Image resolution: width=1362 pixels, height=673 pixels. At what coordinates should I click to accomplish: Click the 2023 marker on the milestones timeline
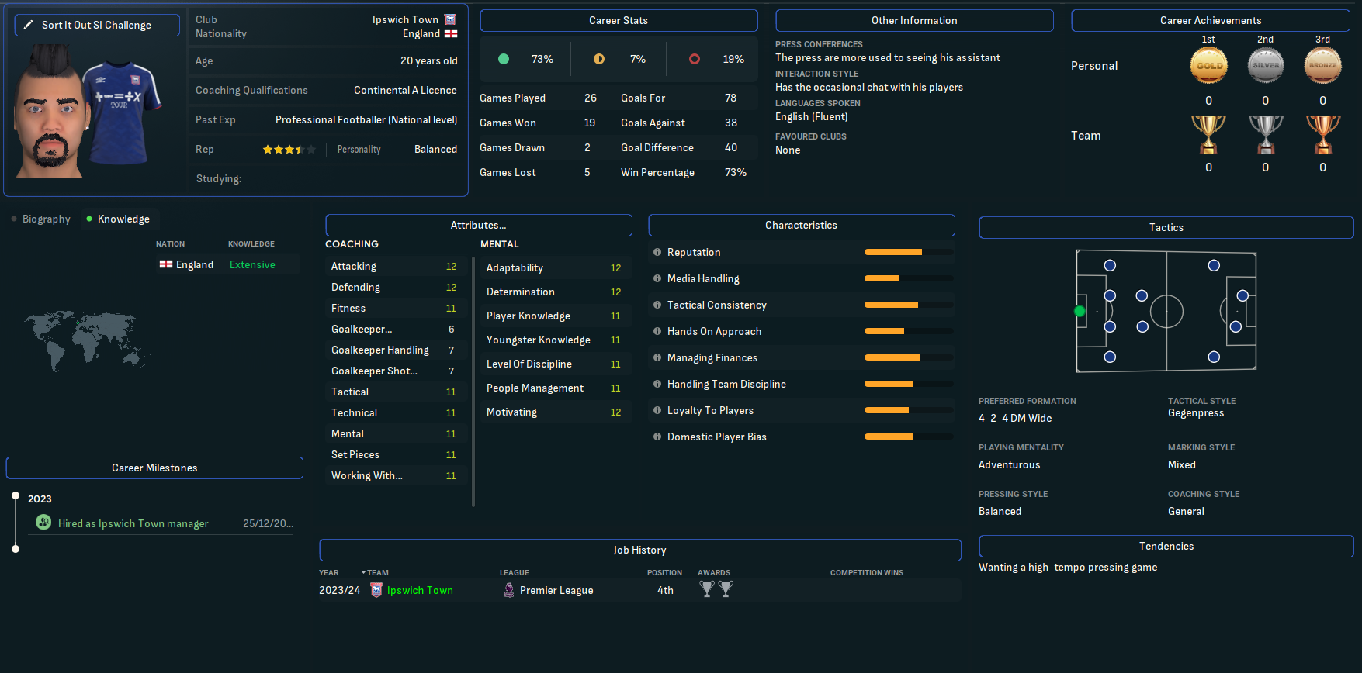pos(16,495)
